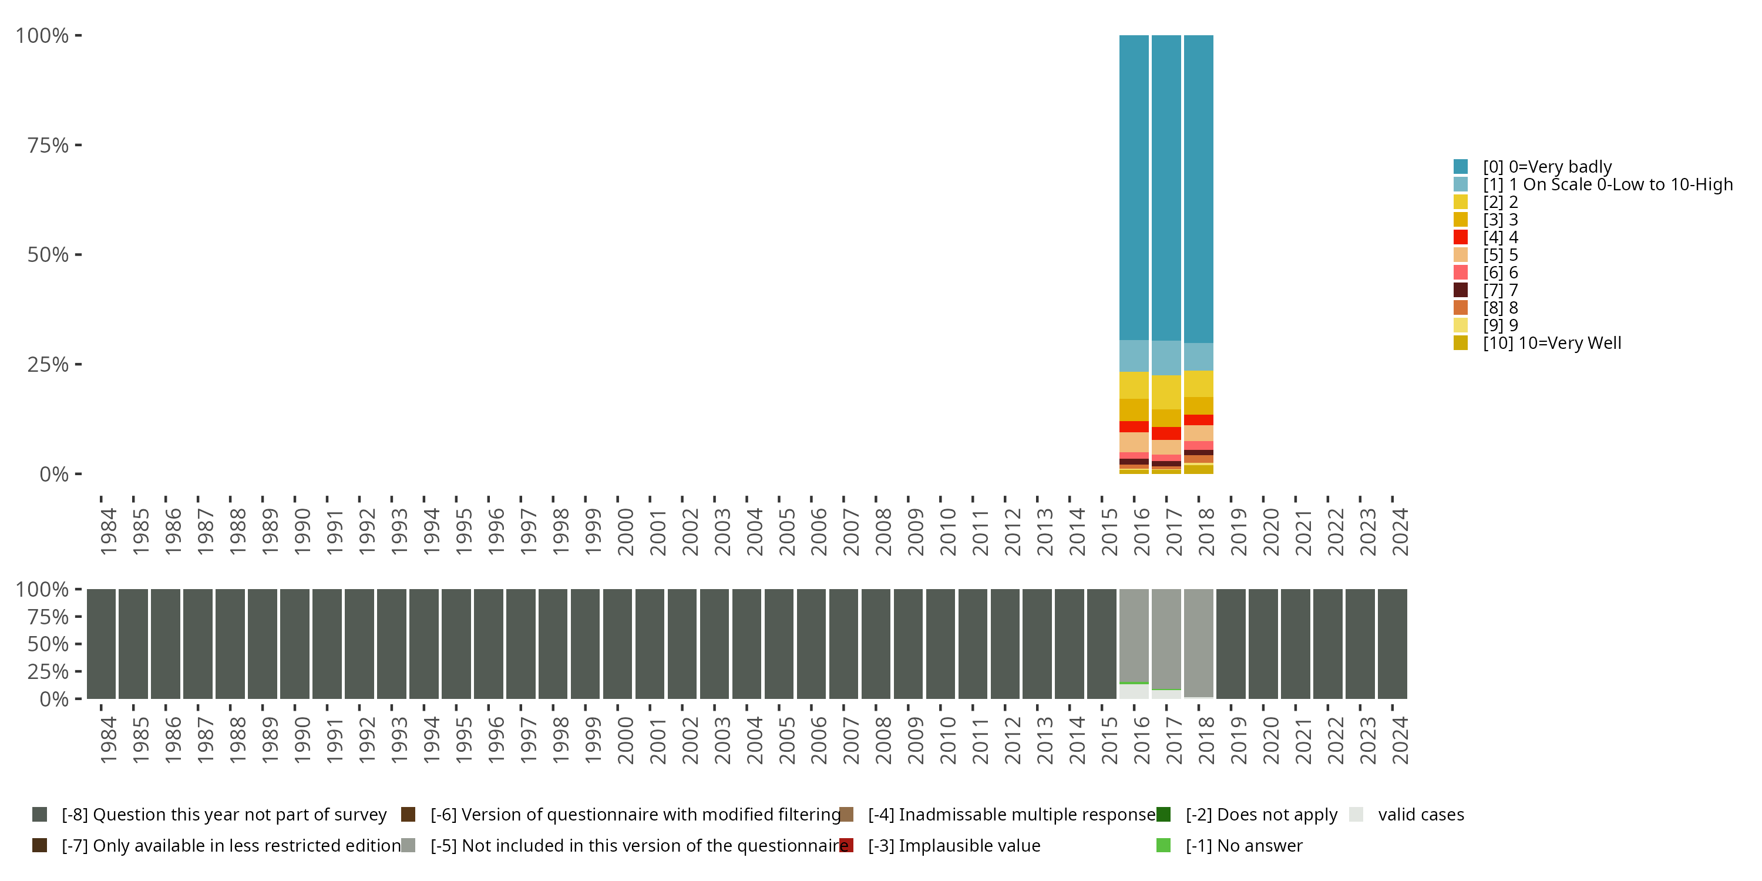Click the 1984 bar in bottom chart
1762x881 pixels.
pos(100,644)
